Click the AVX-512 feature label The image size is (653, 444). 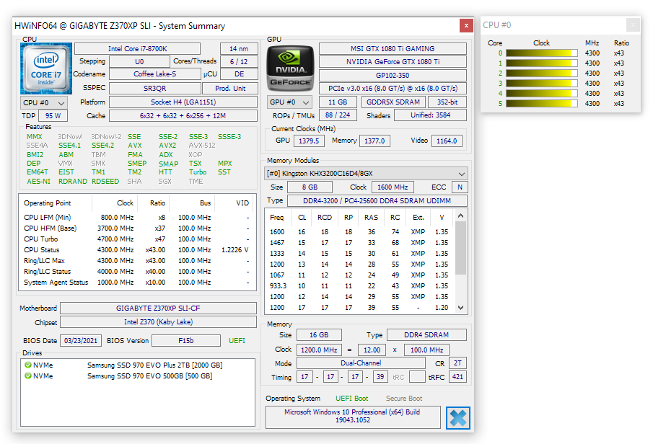(x=202, y=146)
